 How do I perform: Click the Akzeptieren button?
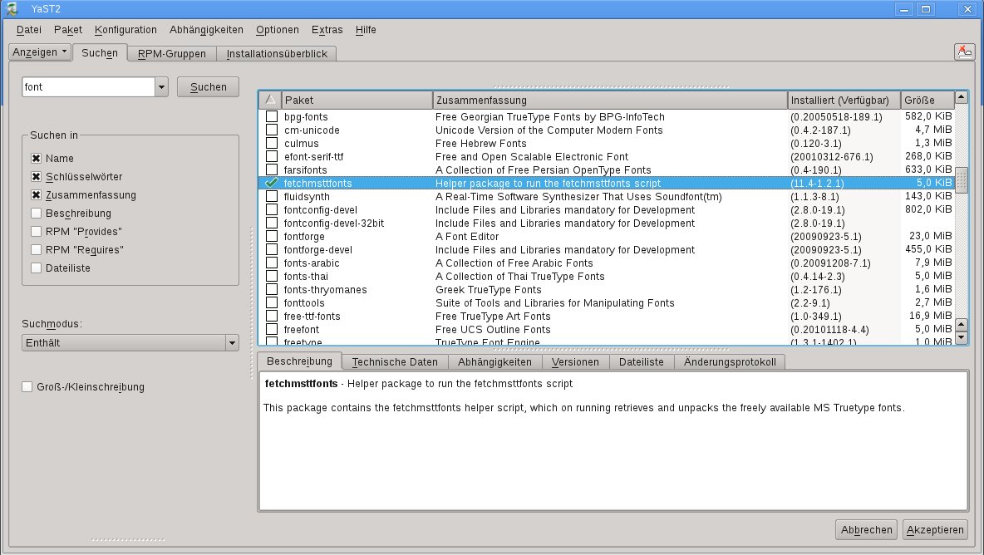point(936,529)
